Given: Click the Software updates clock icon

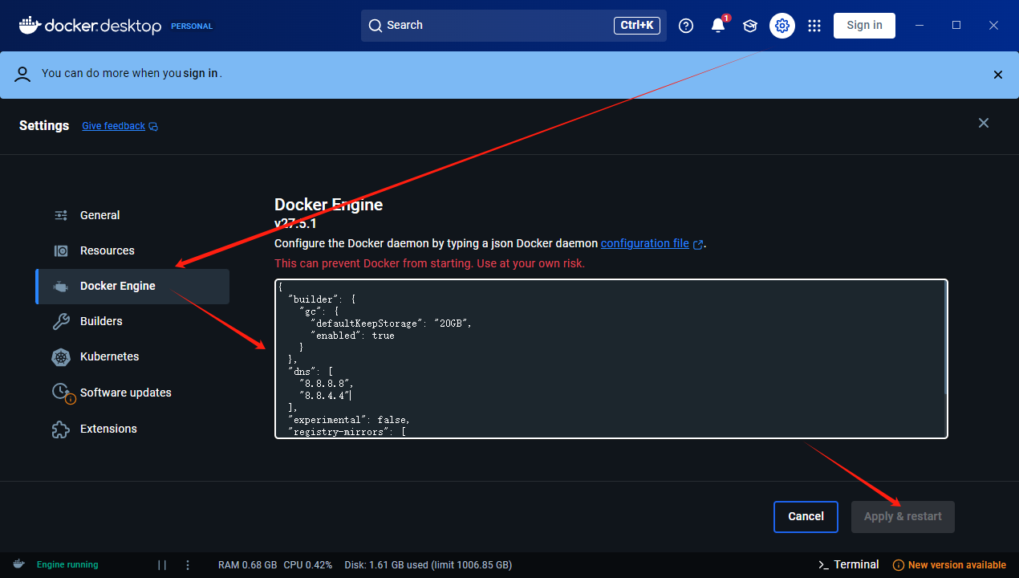Looking at the screenshot, I should [x=62, y=392].
